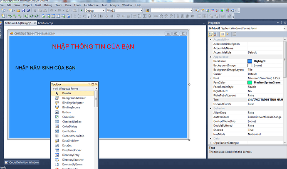
Task: Collapse the Appearance category in Properties
Action: tap(210, 56)
